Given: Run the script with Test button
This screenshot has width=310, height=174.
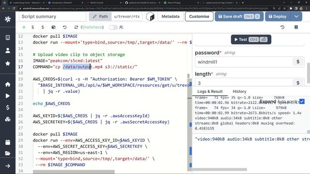Looking at the screenshot, I should coord(251,40).
